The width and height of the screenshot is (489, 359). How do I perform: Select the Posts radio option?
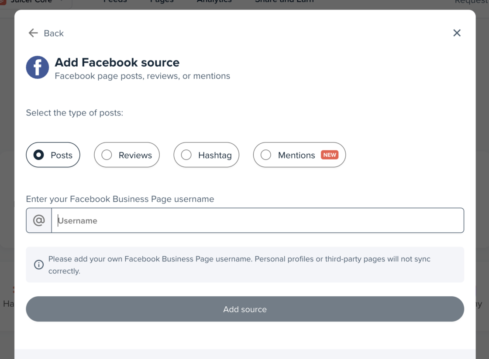click(53, 155)
